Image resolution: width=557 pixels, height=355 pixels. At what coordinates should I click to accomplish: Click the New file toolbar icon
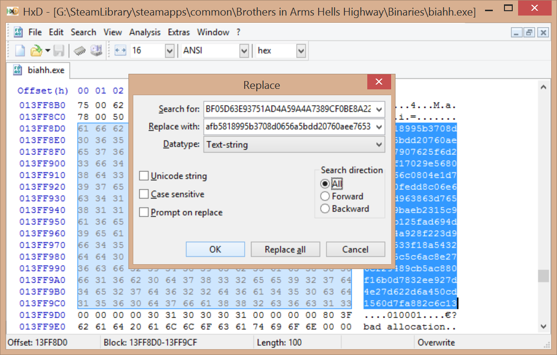pos(20,51)
